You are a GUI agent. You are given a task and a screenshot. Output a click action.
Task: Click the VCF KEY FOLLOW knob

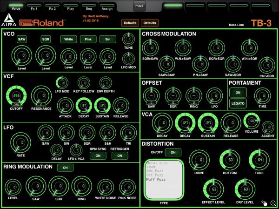84,83
